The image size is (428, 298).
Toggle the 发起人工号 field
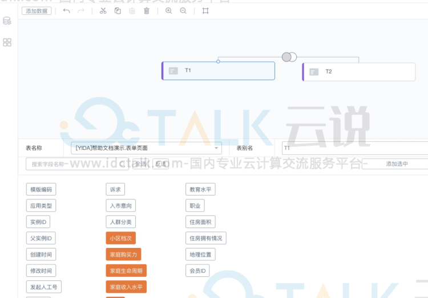(44, 287)
